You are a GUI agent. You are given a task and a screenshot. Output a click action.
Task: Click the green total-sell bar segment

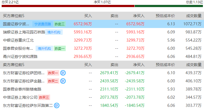169,6
